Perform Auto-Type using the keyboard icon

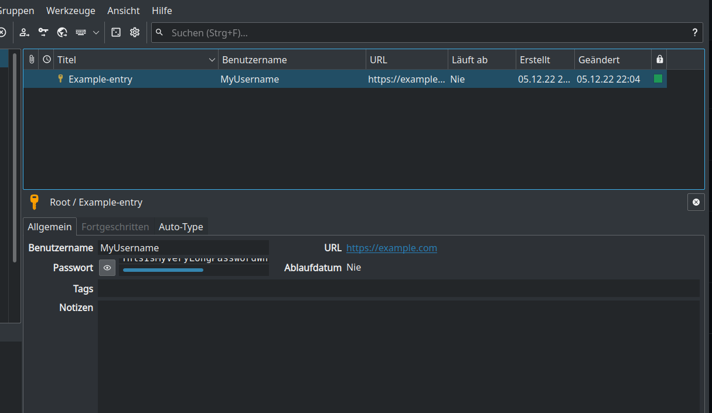80,32
